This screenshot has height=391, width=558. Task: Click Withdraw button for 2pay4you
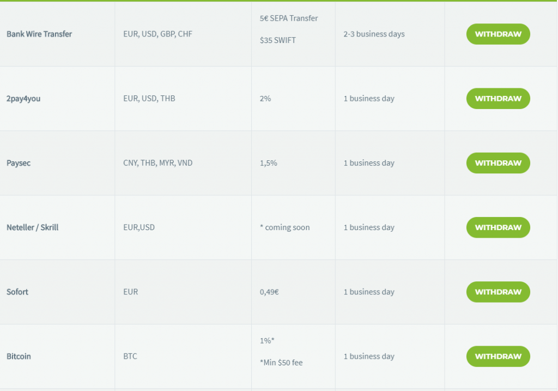pos(498,99)
